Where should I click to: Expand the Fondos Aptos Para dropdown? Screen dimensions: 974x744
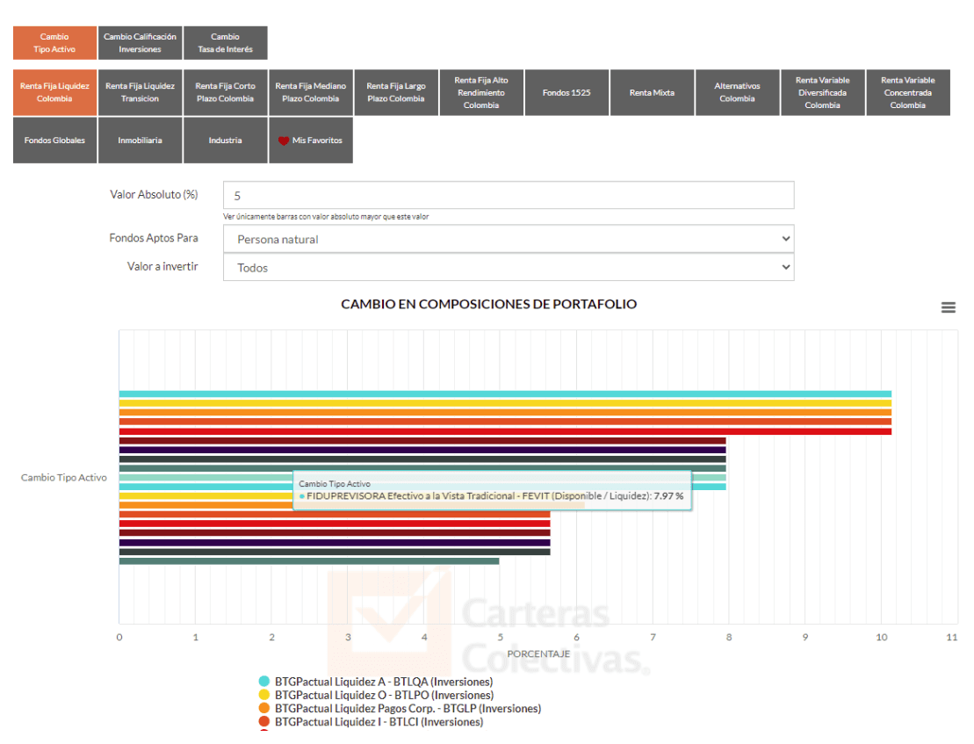click(x=509, y=239)
